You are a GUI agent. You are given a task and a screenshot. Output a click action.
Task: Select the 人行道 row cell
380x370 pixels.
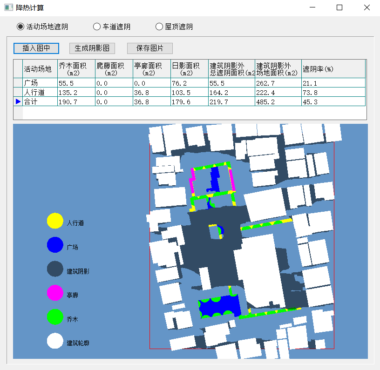40,92
